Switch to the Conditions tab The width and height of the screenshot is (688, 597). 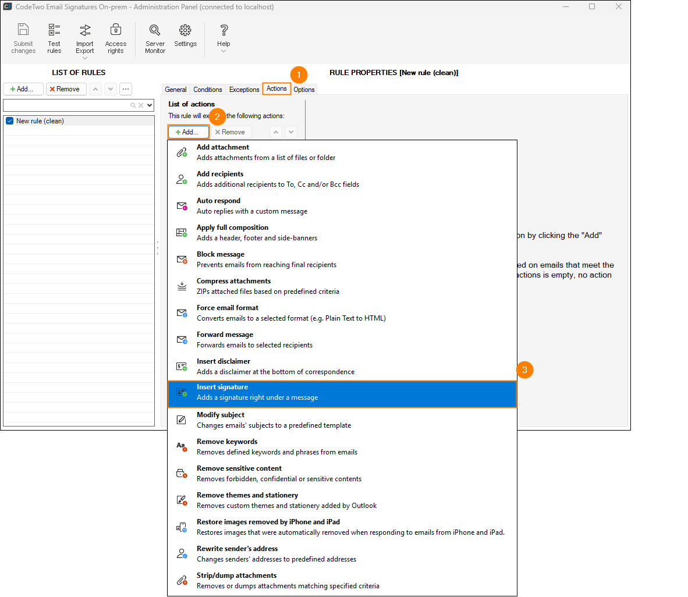click(x=207, y=89)
